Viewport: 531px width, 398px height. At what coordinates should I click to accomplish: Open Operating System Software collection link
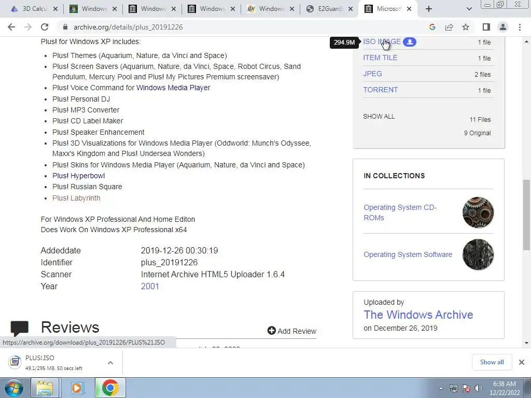pyautogui.click(x=408, y=254)
